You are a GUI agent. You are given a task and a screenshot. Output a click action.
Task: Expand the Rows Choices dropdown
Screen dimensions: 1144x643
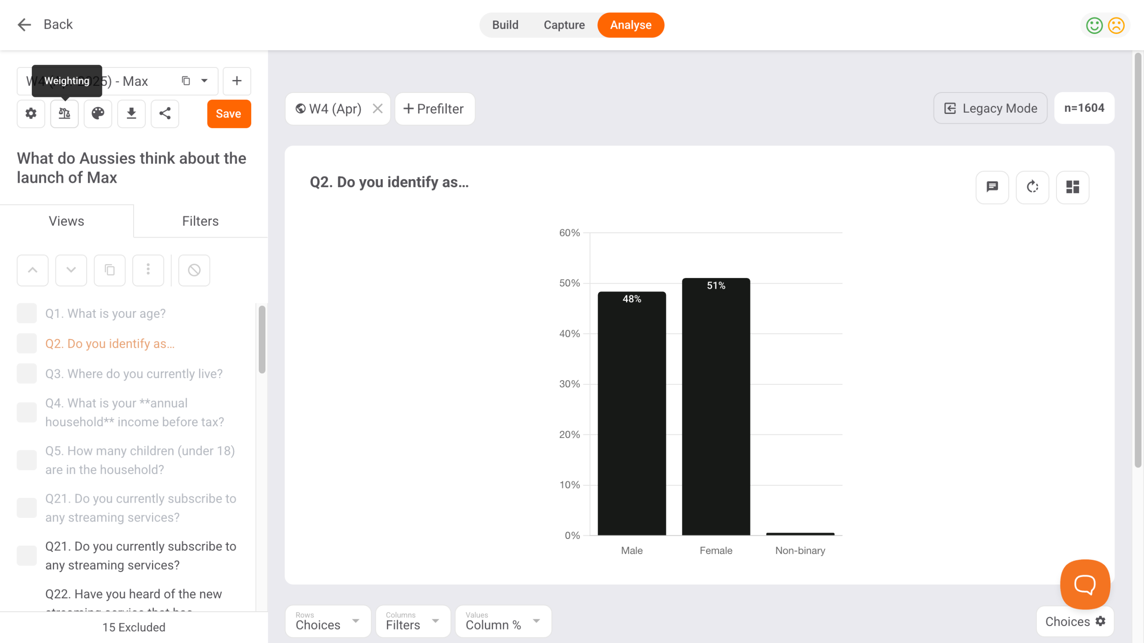point(328,621)
